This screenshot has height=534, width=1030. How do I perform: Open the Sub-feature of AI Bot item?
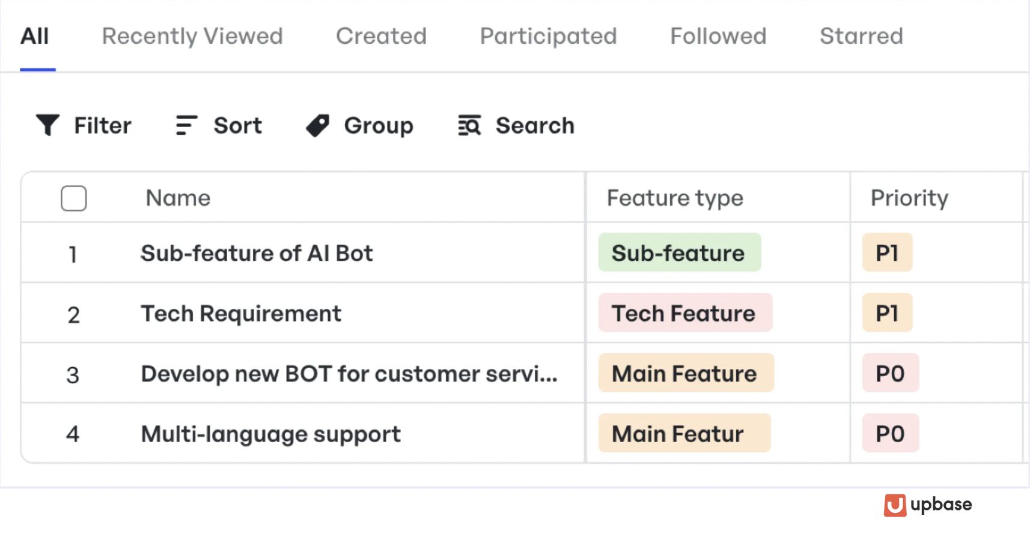tap(257, 253)
